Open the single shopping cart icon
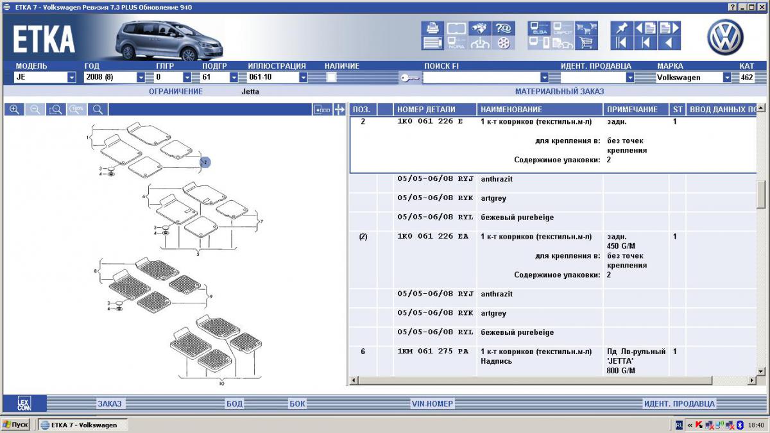Viewport: 770px width, 433px height. tap(586, 43)
